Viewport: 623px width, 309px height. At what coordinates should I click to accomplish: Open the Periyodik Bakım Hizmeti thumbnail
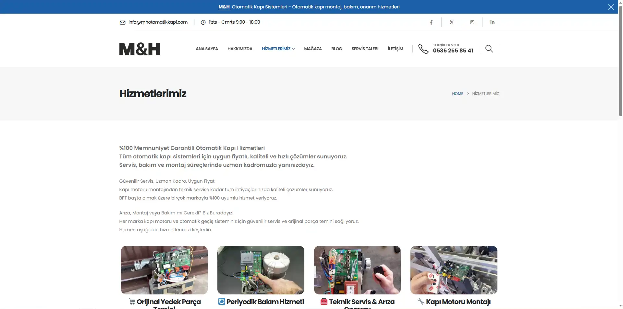pyautogui.click(x=261, y=270)
